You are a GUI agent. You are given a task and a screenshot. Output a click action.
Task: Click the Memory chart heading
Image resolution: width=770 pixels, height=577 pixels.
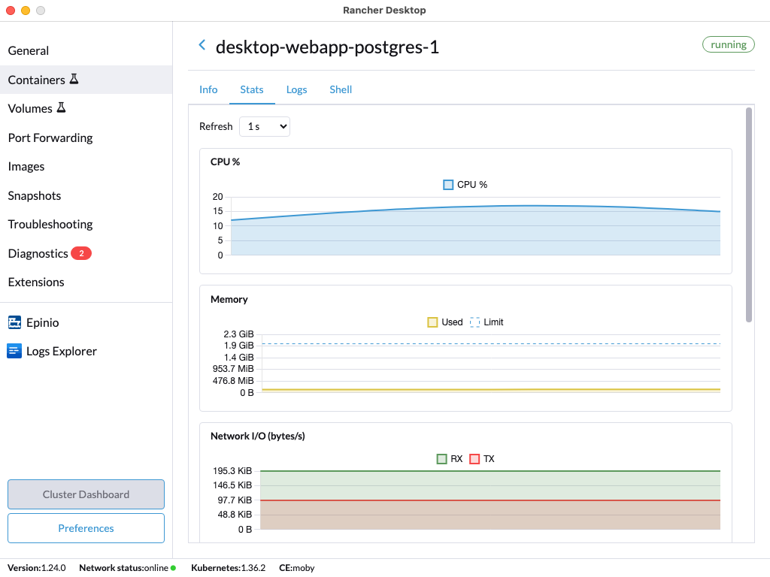coord(229,299)
